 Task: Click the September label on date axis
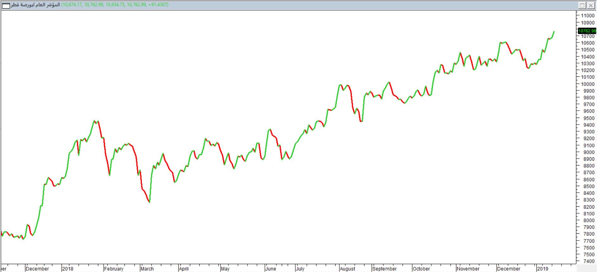coord(384,269)
